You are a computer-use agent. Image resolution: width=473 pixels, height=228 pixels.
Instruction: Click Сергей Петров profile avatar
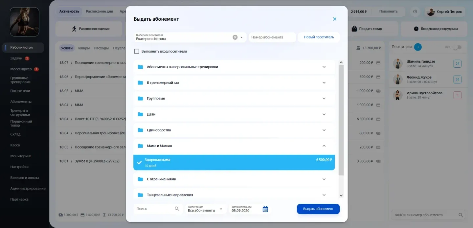[430, 11]
